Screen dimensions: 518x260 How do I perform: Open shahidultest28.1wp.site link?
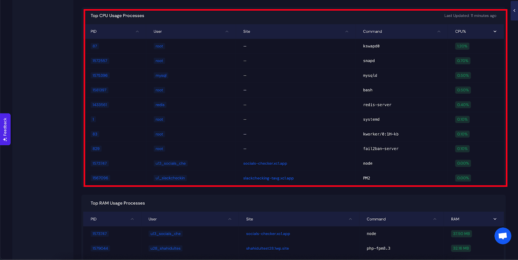pyautogui.click(x=267, y=248)
